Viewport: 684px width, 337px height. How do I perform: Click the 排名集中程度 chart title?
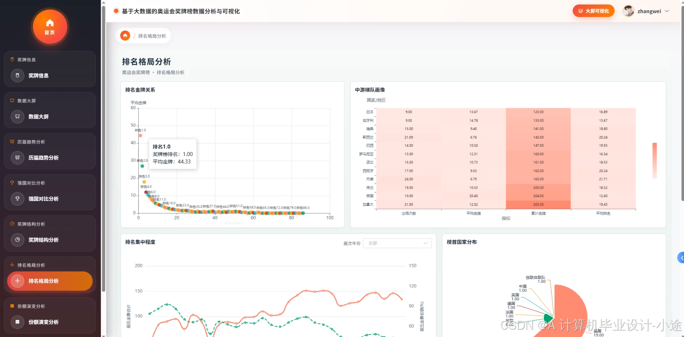[x=140, y=242]
